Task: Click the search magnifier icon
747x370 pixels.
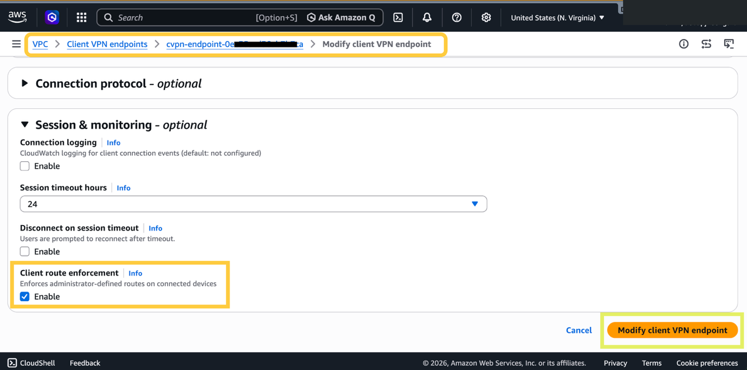Action: pos(108,17)
